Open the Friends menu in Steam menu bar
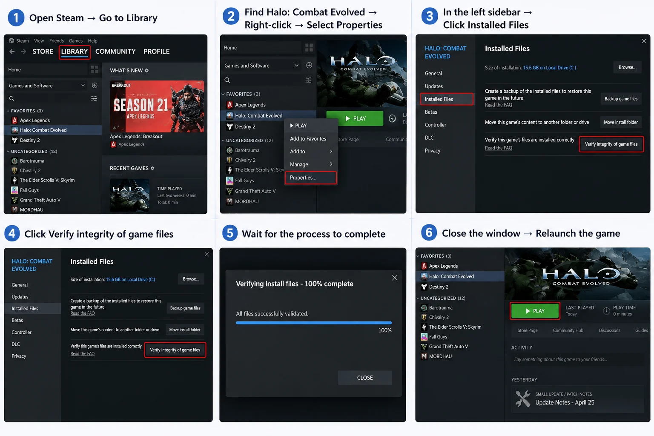Screen dimensions: 654x436 pos(57,41)
